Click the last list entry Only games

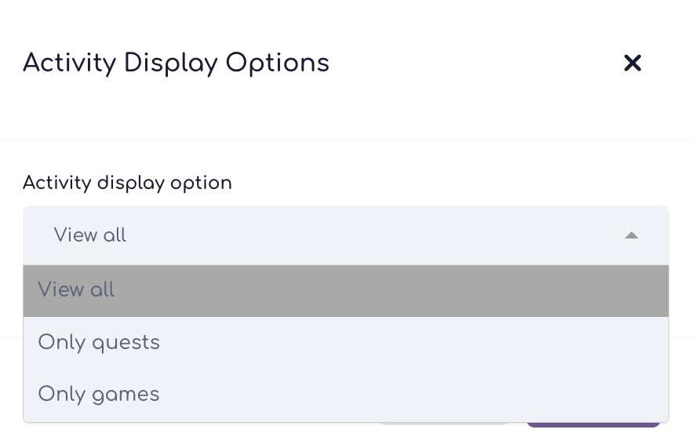(x=99, y=395)
